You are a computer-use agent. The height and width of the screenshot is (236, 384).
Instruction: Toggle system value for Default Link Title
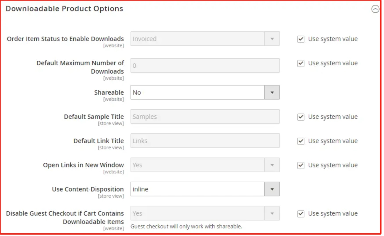pos(301,141)
